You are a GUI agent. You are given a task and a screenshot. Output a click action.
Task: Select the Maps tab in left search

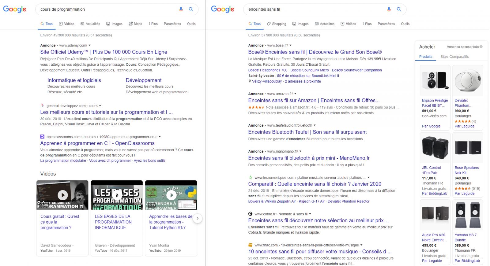[x=135, y=24]
